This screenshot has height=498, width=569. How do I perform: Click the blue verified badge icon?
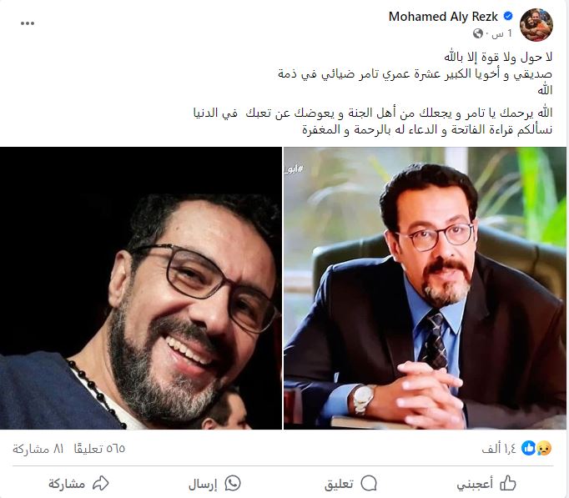508,17
